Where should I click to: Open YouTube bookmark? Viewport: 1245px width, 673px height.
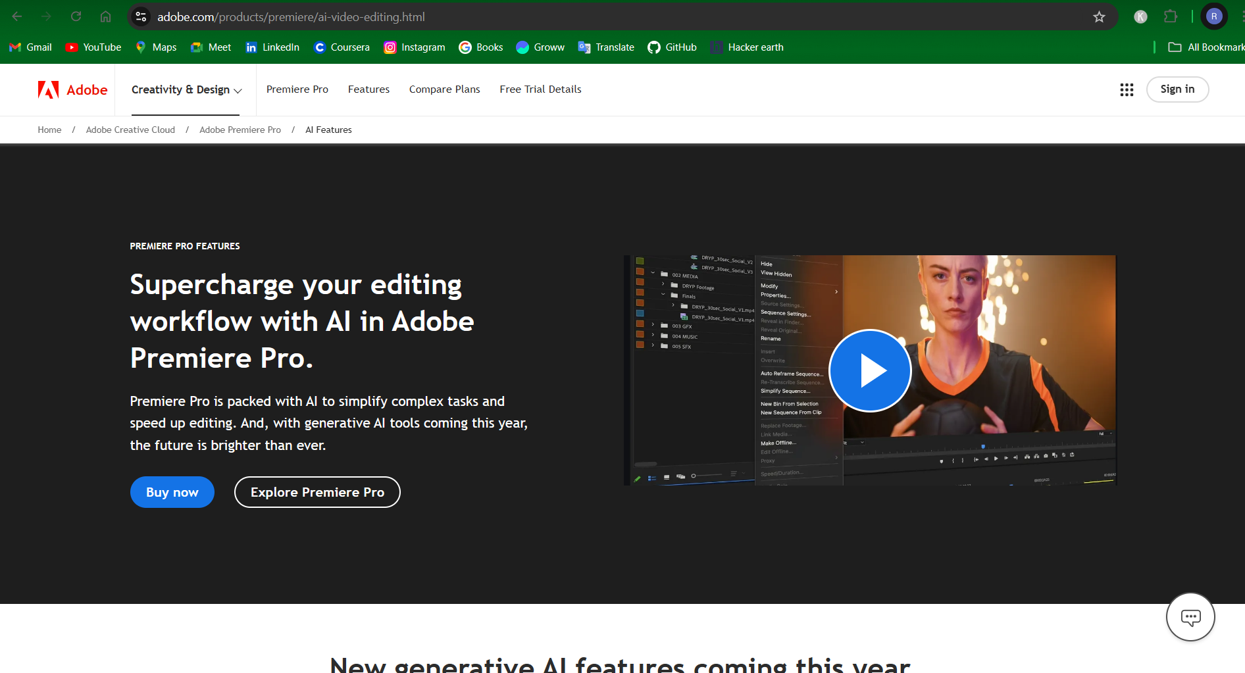coord(93,47)
